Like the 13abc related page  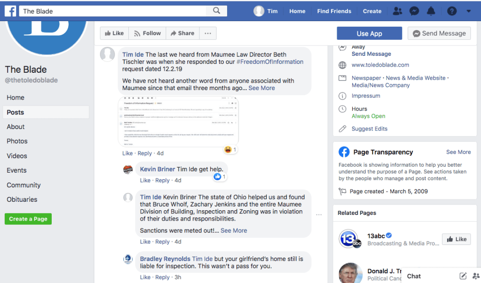click(456, 239)
